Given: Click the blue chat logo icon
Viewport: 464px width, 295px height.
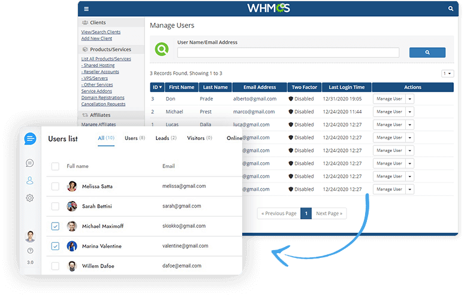Looking at the screenshot, I should coord(30,138).
